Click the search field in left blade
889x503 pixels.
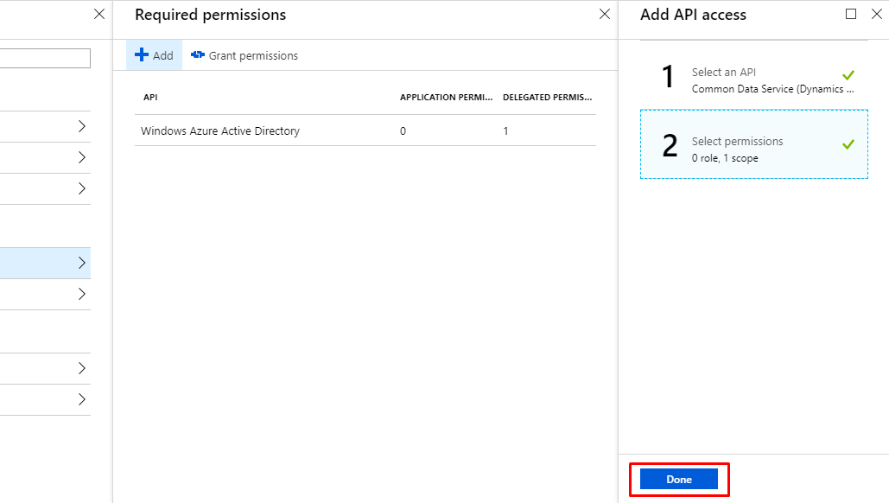click(x=45, y=58)
